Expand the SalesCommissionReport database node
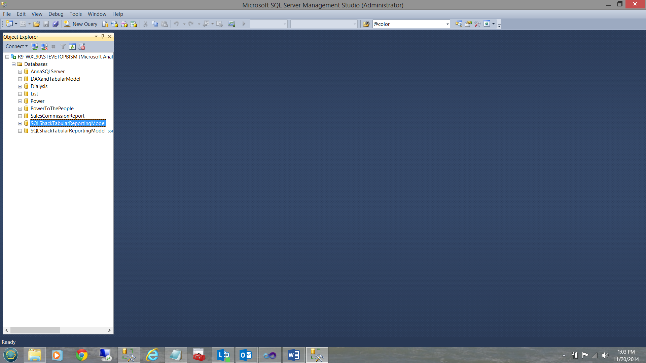The image size is (646, 363). coord(20,116)
